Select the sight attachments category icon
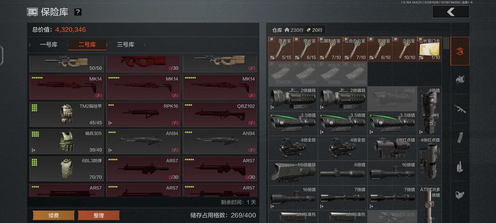The width and height of the screenshot is (496, 223). [460, 195]
